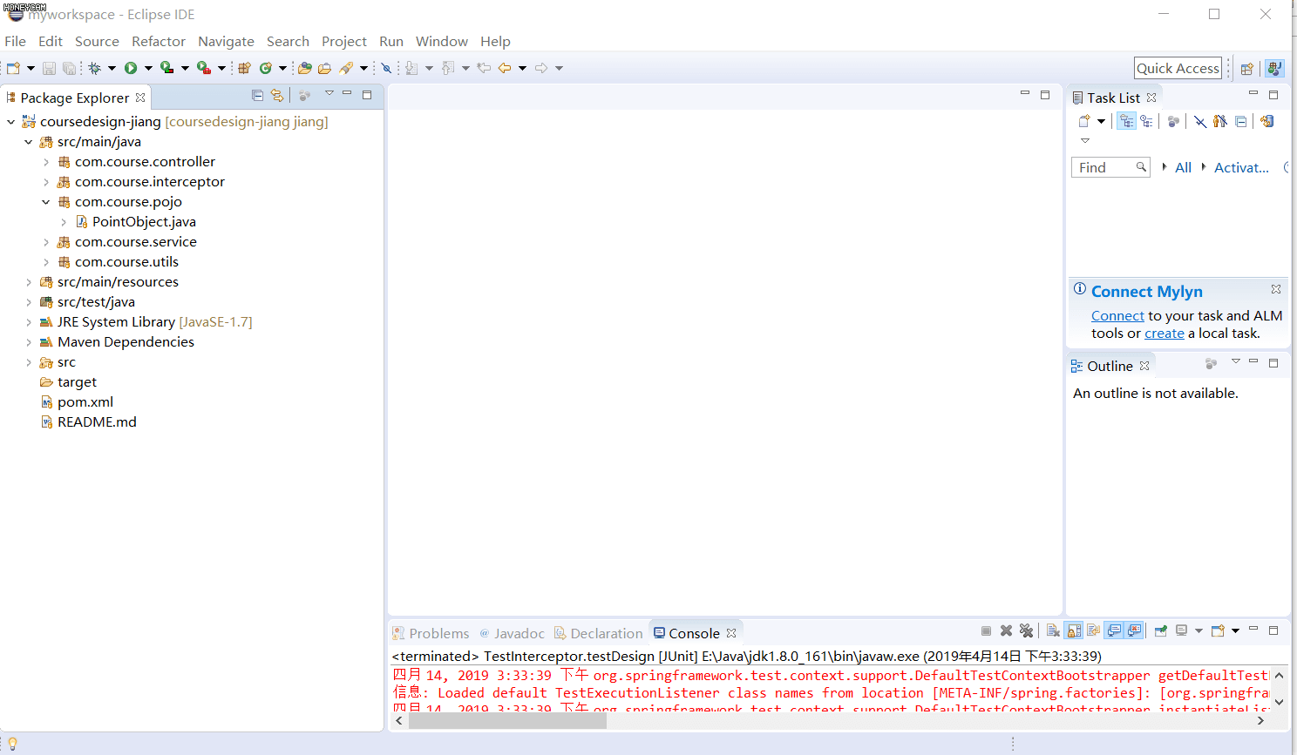Image resolution: width=1297 pixels, height=755 pixels.
Task: Click Collapse All icon in Task List
Action: [x=1240, y=121]
